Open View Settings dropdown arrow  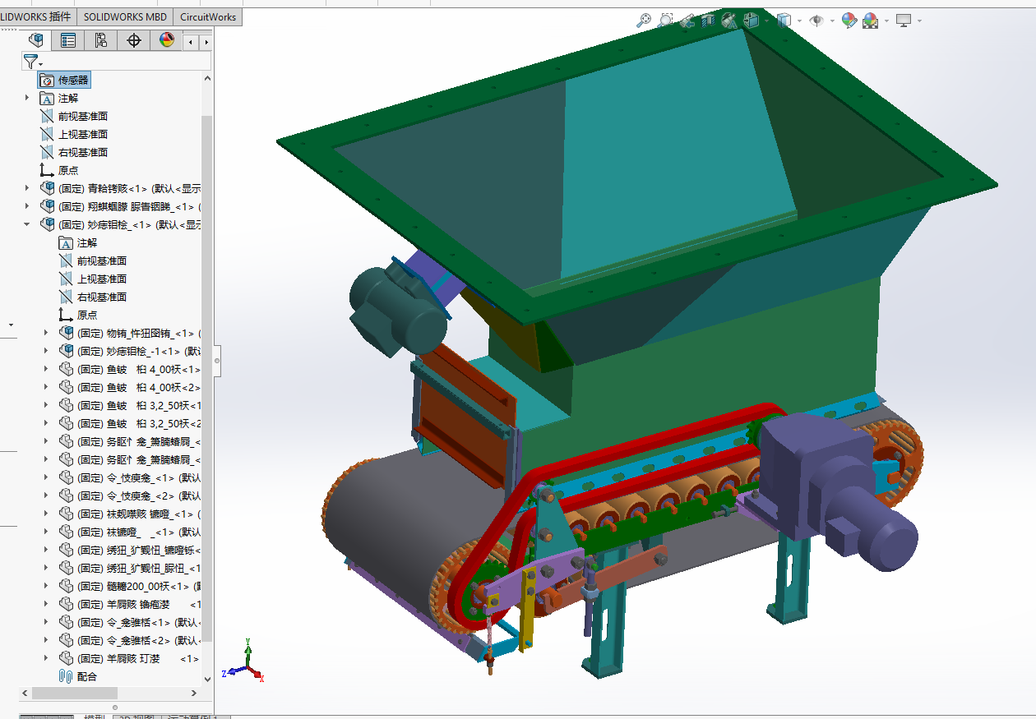(918, 21)
